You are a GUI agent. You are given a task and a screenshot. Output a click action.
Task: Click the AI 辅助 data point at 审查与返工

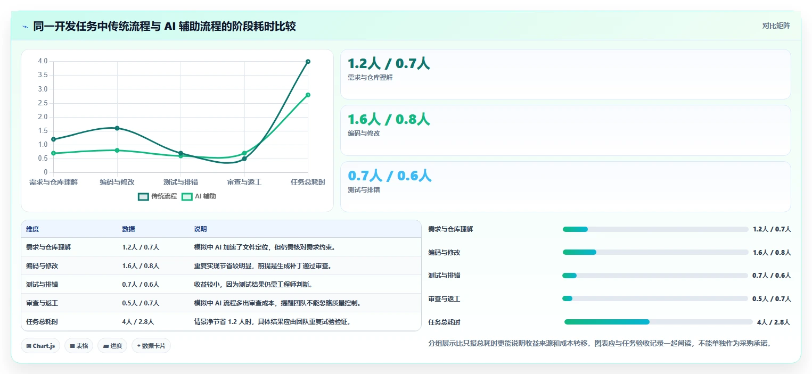point(244,153)
